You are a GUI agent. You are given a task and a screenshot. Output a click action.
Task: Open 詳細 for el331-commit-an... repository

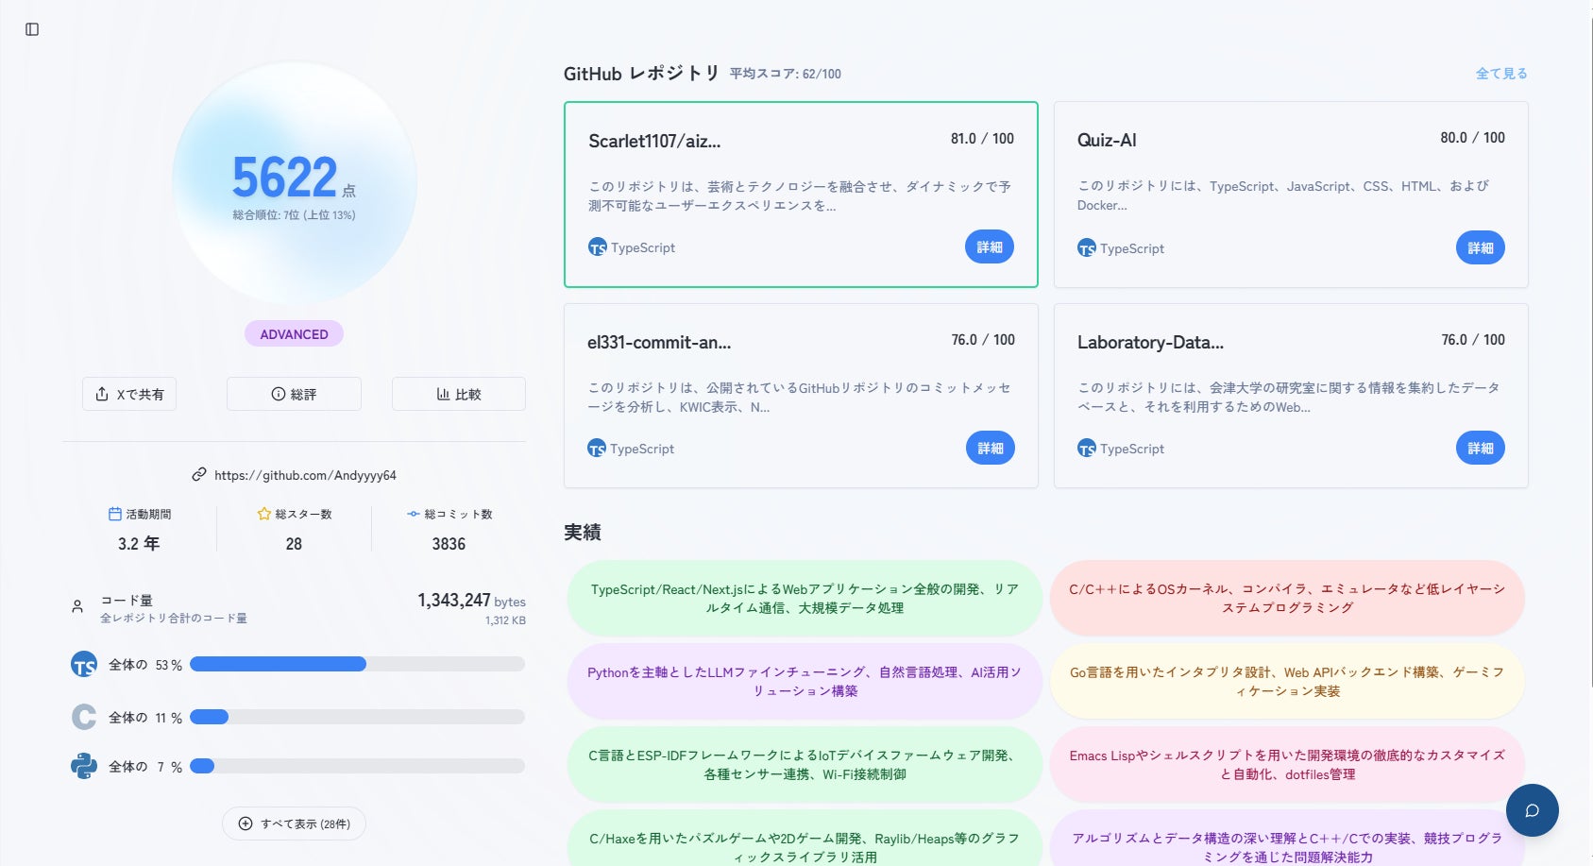pos(991,449)
